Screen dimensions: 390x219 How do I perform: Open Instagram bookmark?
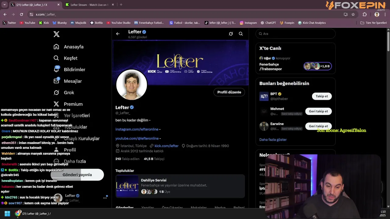pyautogui.click(x=248, y=23)
